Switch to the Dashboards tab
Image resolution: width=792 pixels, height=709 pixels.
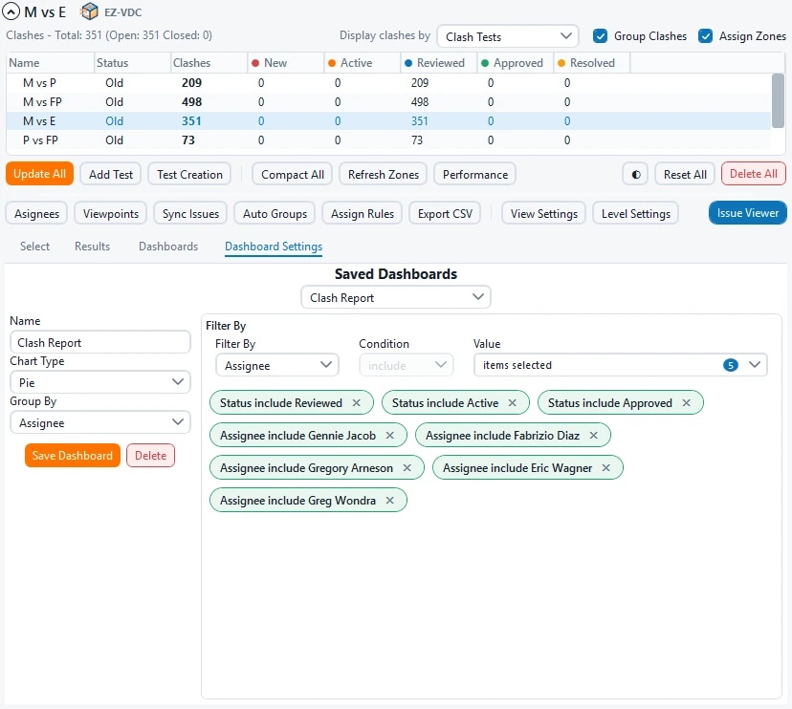(168, 247)
